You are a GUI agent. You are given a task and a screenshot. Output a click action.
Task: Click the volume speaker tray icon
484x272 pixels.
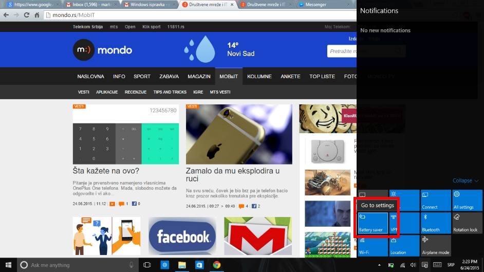click(413, 265)
